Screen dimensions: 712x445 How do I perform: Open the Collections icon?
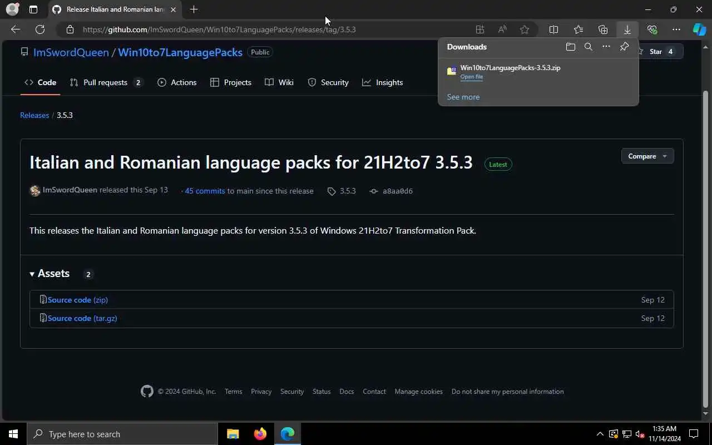pyautogui.click(x=603, y=29)
